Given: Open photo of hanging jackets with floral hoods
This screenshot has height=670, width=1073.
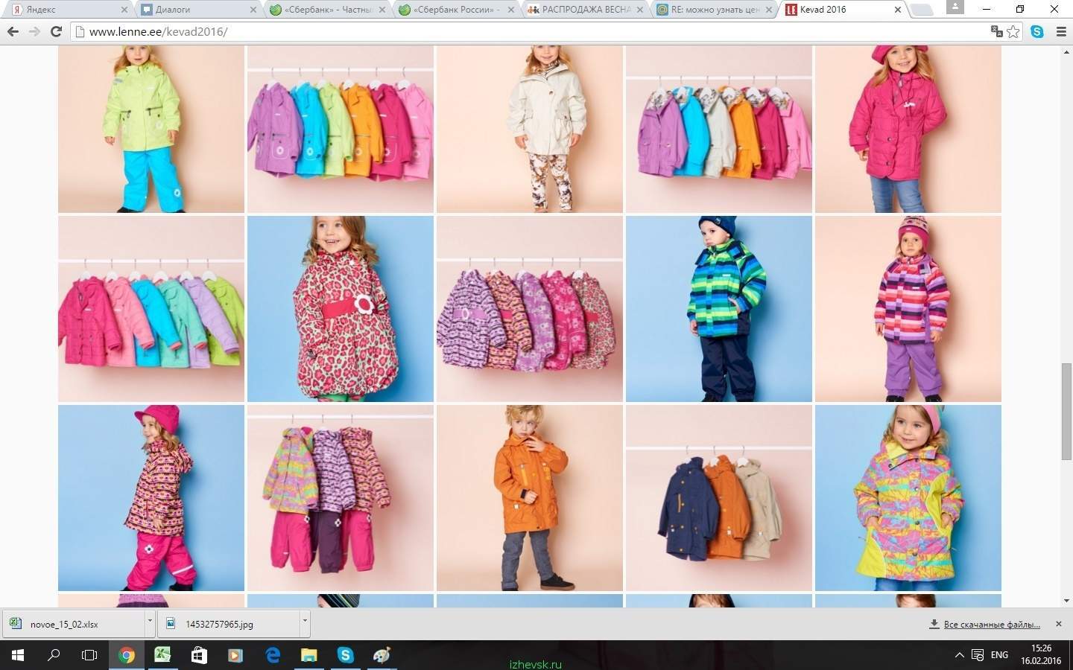Looking at the screenshot, I should click(719, 129).
